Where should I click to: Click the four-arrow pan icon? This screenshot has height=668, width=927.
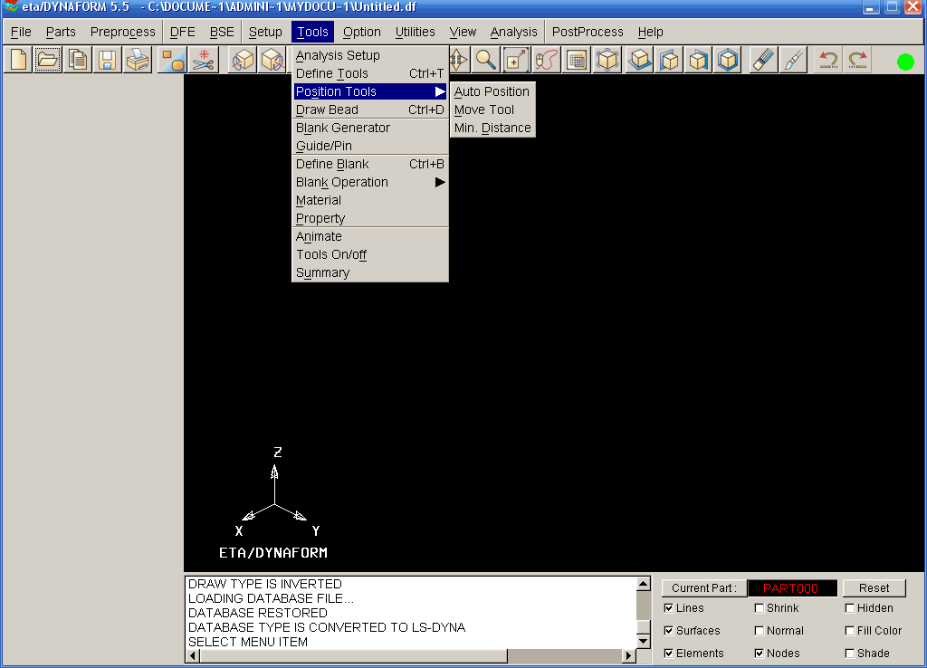click(459, 61)
